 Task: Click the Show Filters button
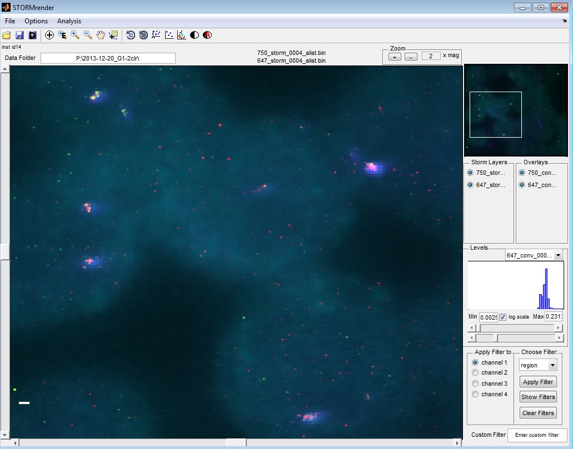tap(538, 397)
